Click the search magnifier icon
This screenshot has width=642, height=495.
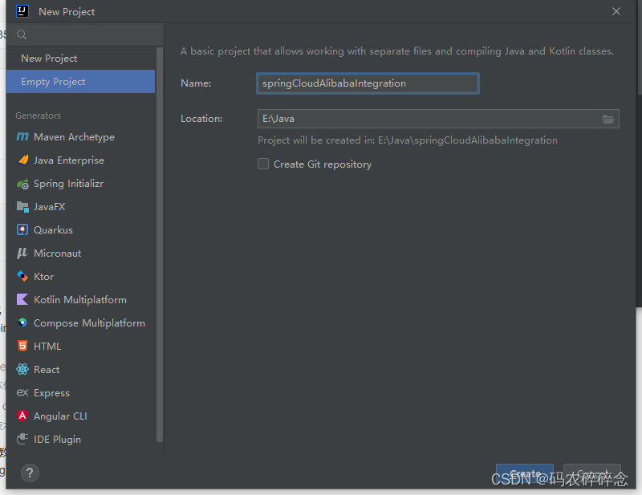click(22, 34)
